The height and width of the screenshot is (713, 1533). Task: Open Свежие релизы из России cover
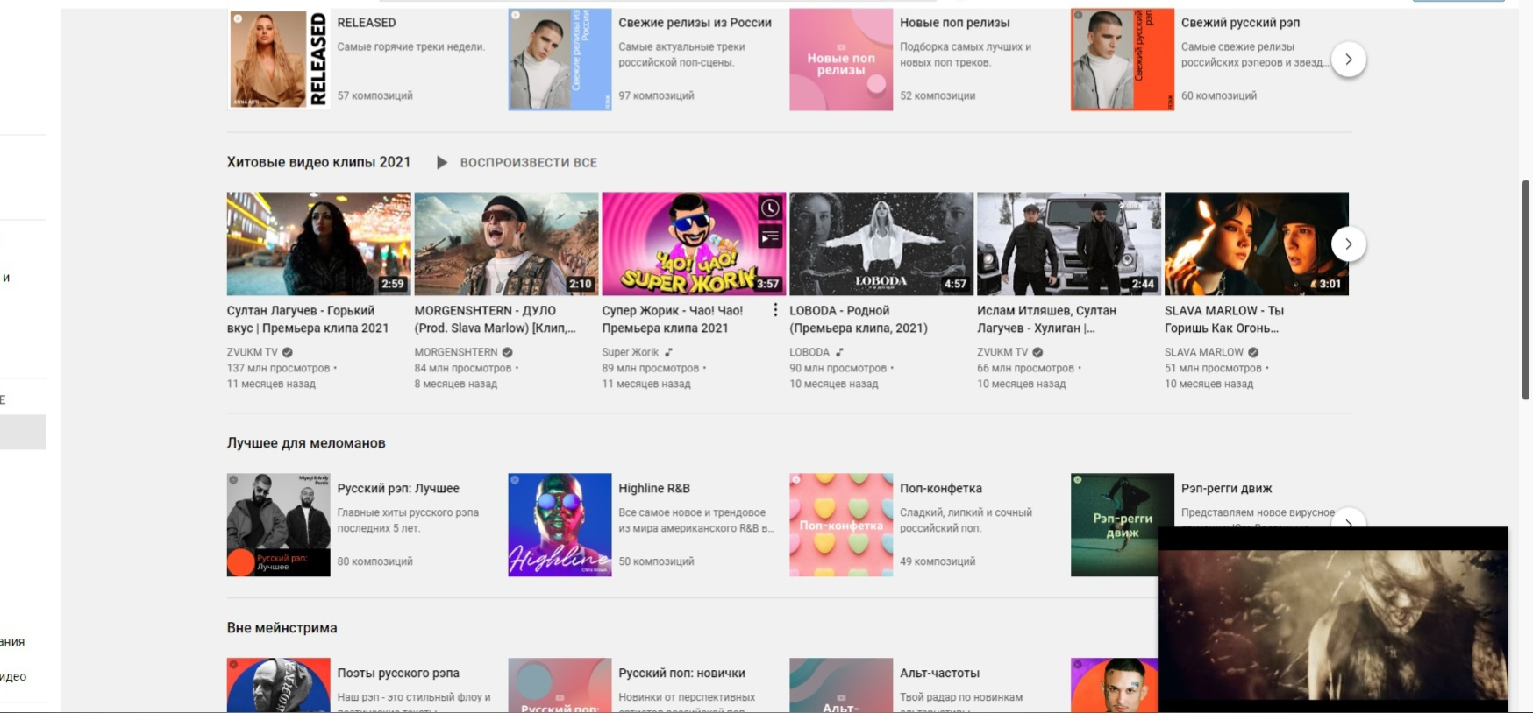point(560,60)
